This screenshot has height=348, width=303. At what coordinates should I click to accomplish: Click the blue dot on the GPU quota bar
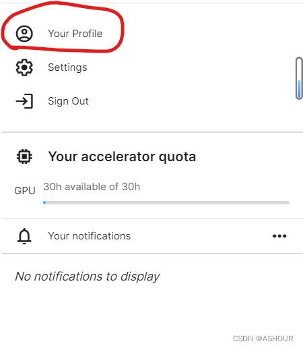pyautogui.click(x=44, y=202)
